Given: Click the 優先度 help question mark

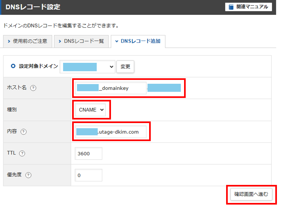Looking at the screenshot, I should point(28,175).
